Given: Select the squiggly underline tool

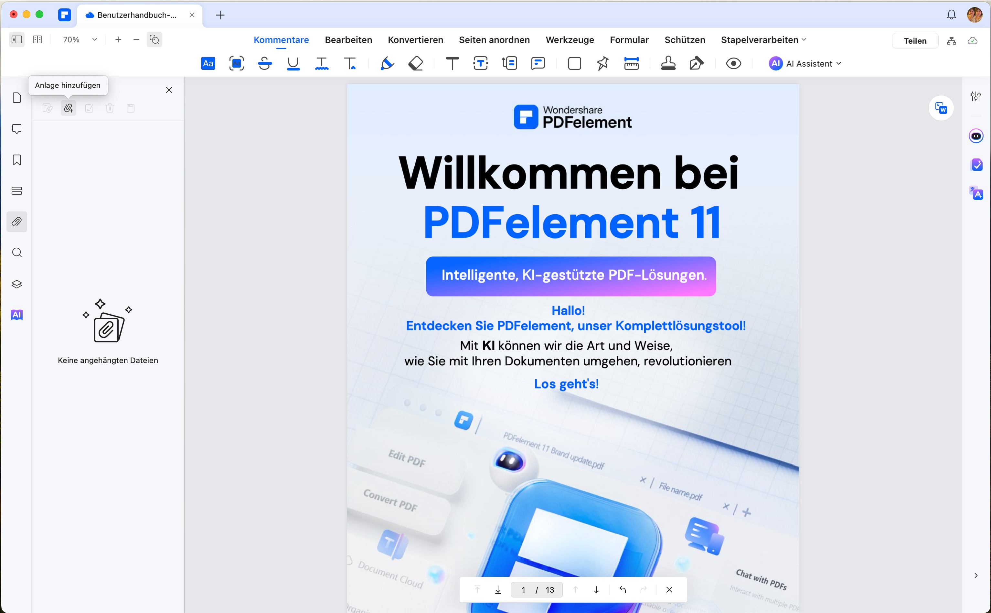Looking at the screenshot, I should click(x=321, y=64).
